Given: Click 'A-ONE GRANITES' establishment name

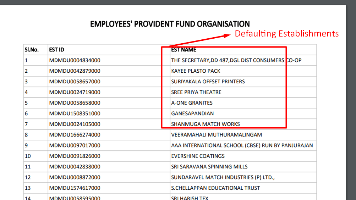Looking at the screenshot, I should pos(192,103).
